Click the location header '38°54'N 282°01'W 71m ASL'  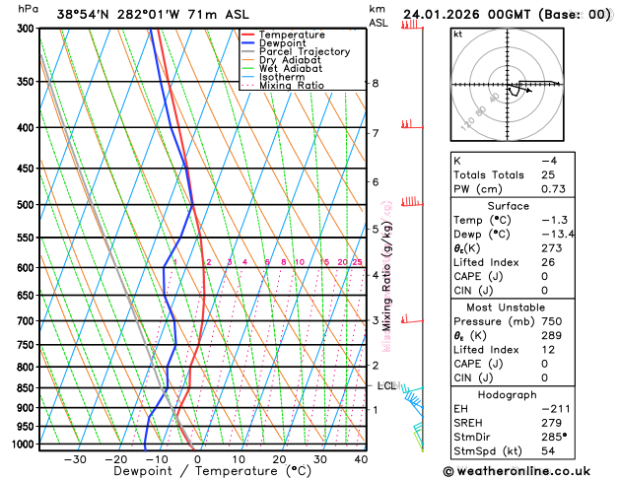point(153,15)
